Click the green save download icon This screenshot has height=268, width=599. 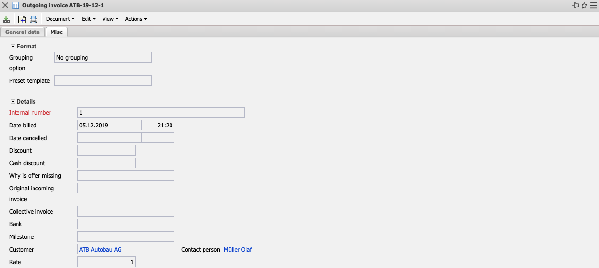click(6, 19)
